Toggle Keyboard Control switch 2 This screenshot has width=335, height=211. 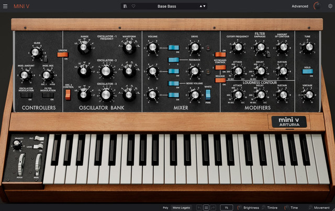[220, 67]
